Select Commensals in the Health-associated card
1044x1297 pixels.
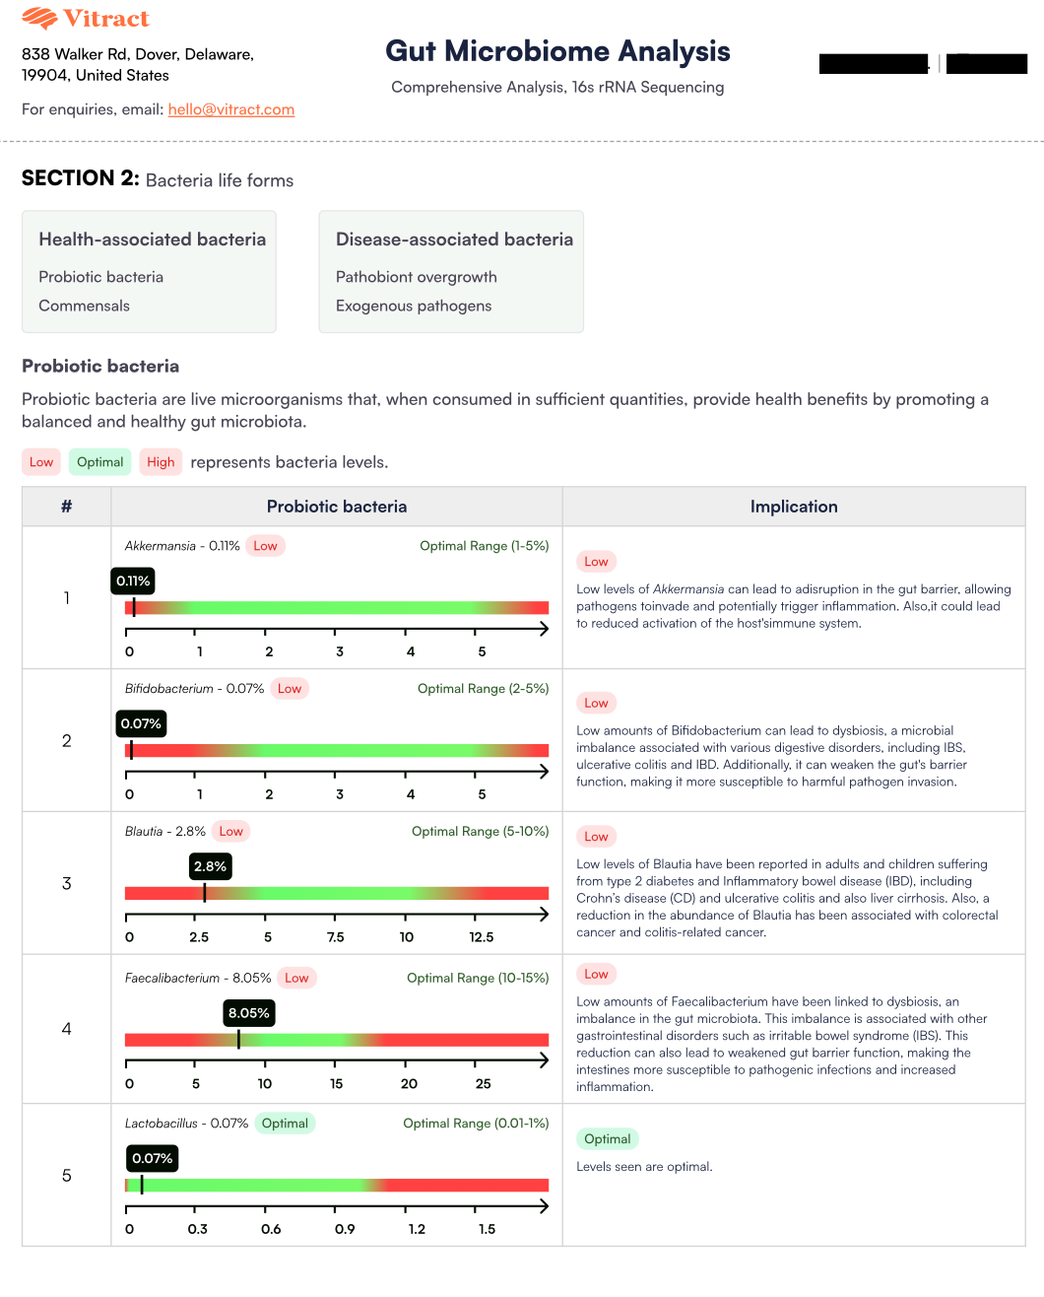pos(85,306)
